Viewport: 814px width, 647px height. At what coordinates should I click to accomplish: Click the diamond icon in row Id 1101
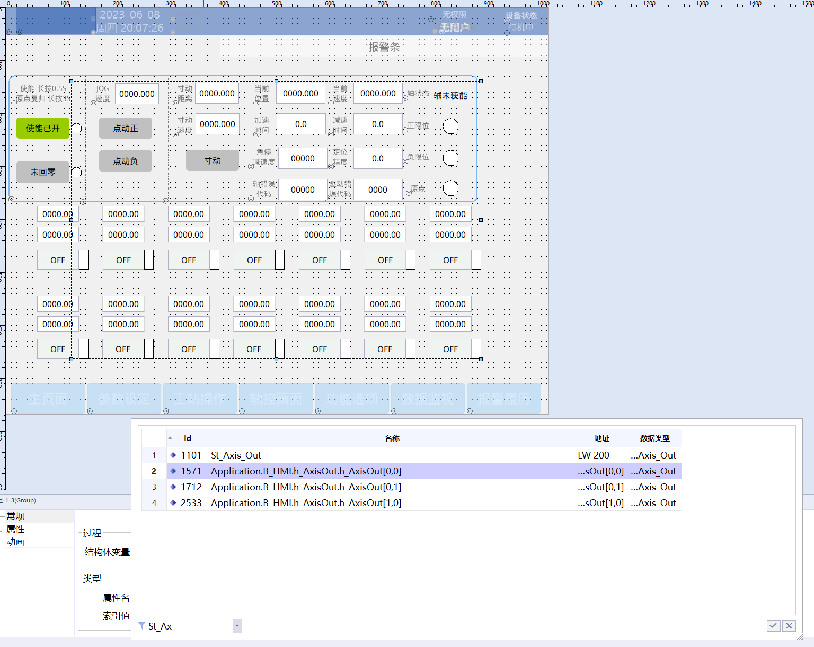173,455
